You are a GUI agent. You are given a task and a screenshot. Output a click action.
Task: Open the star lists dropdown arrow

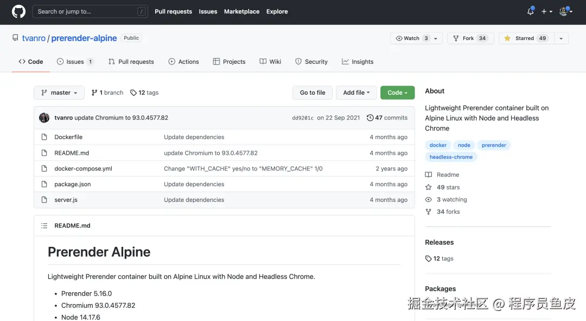point(561,38)
